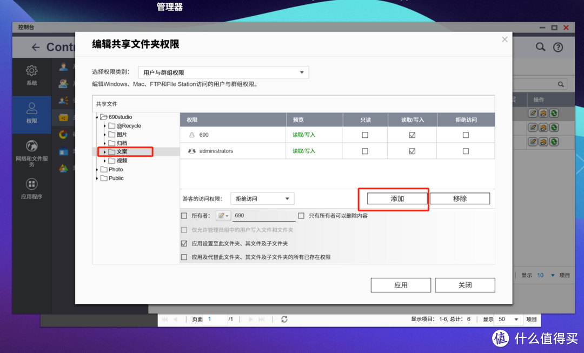Open the 系统 section in left sidebar
The height and width of the screenshot is (353, 584).
31,76
